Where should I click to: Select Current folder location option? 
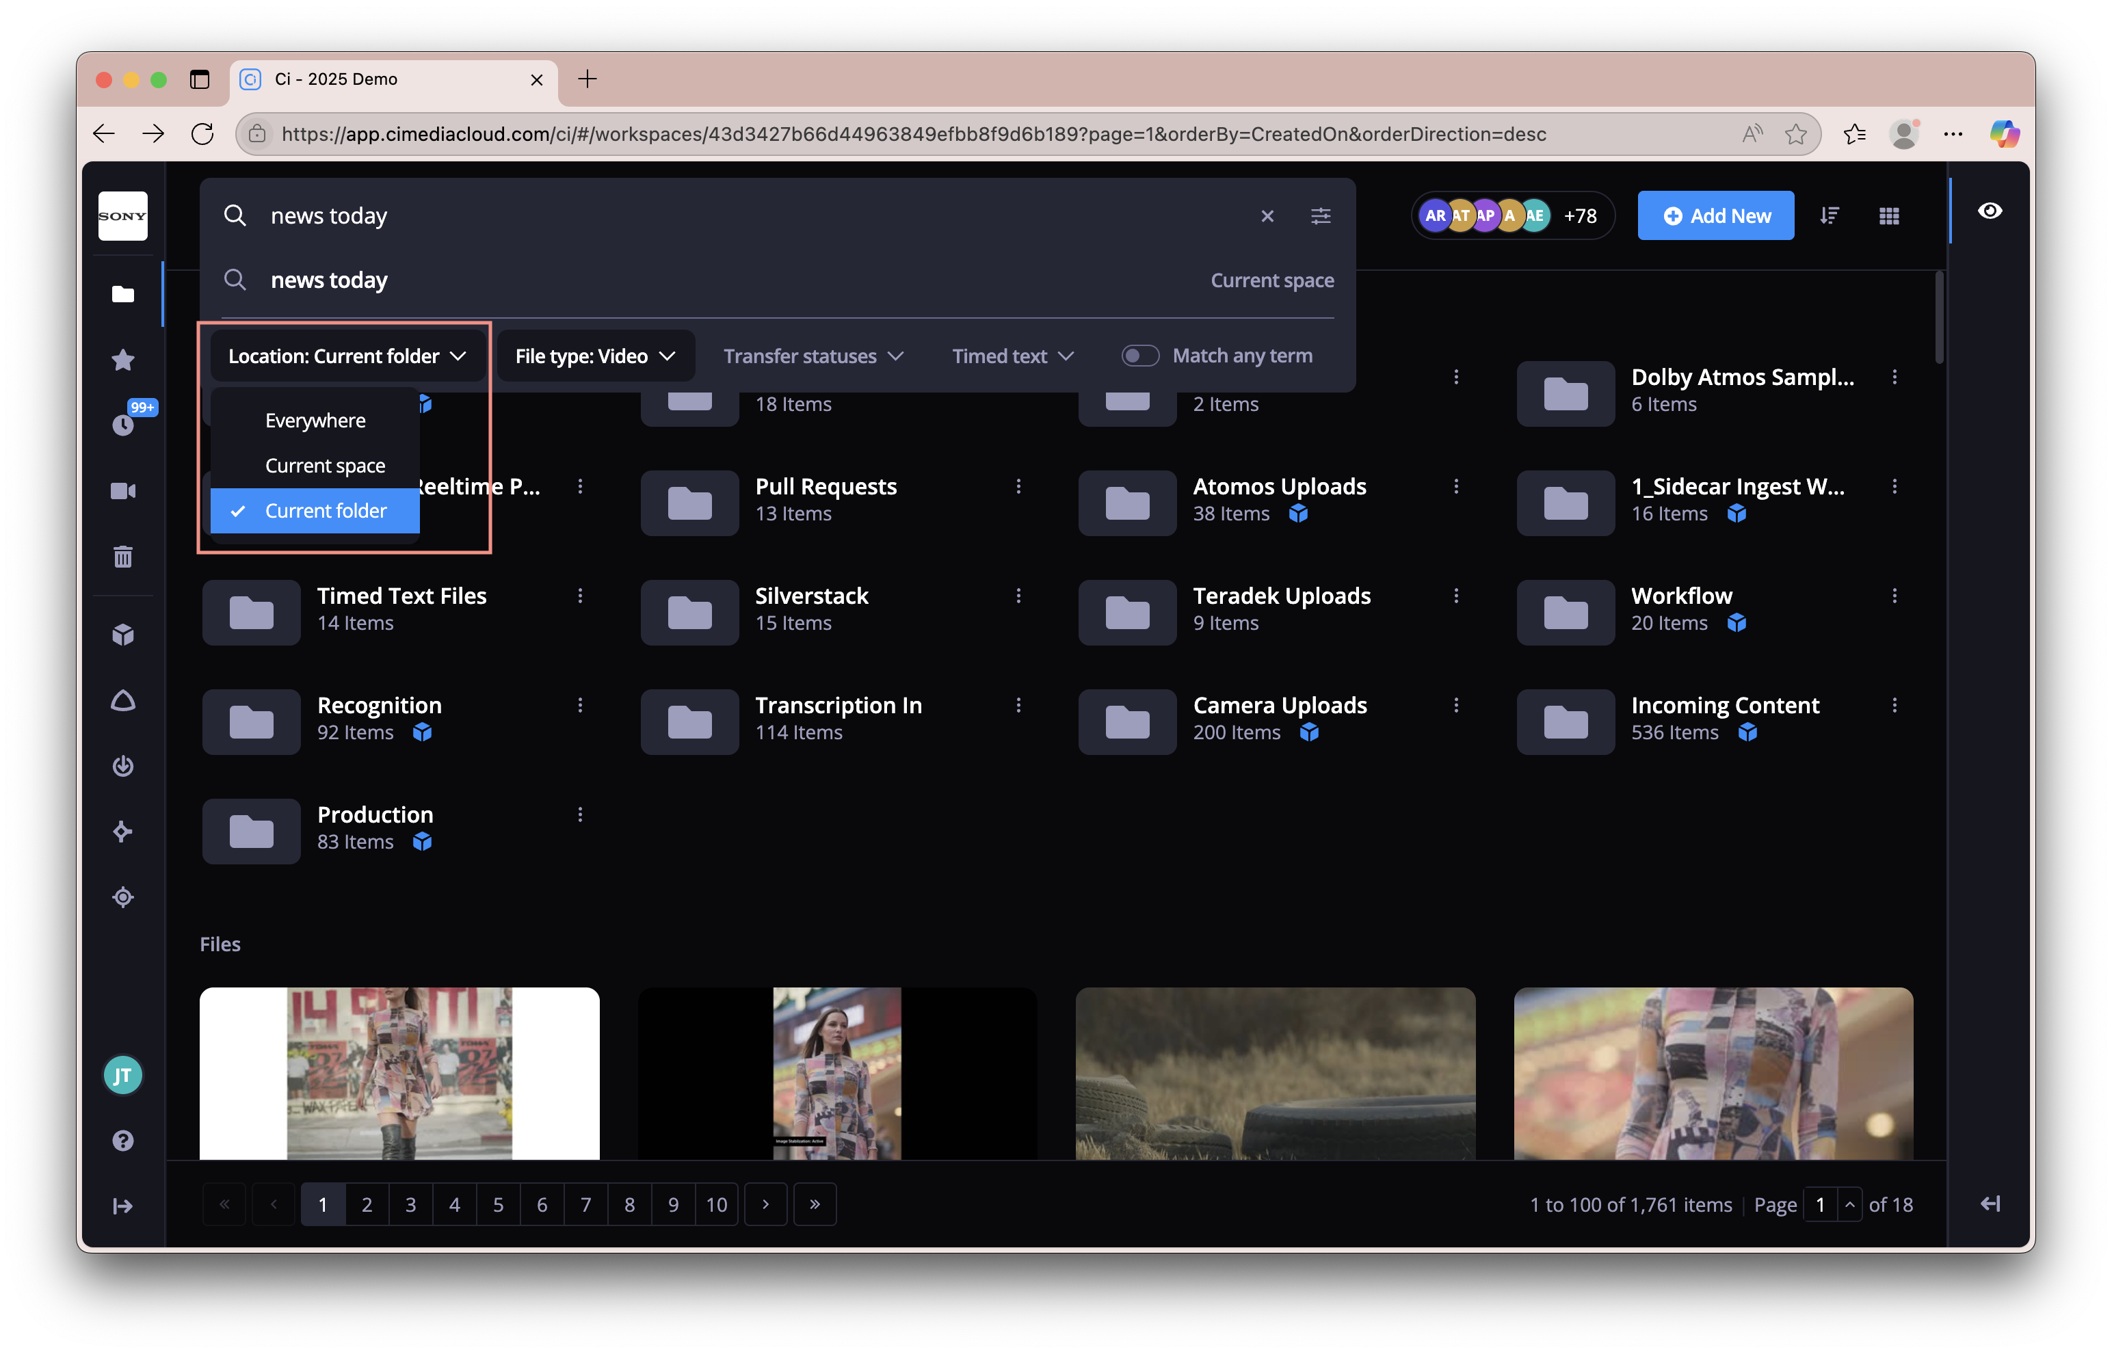(315, 511)
